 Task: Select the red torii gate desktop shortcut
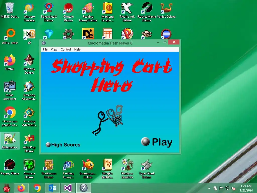pyautogui.click(x=107, y=34)
